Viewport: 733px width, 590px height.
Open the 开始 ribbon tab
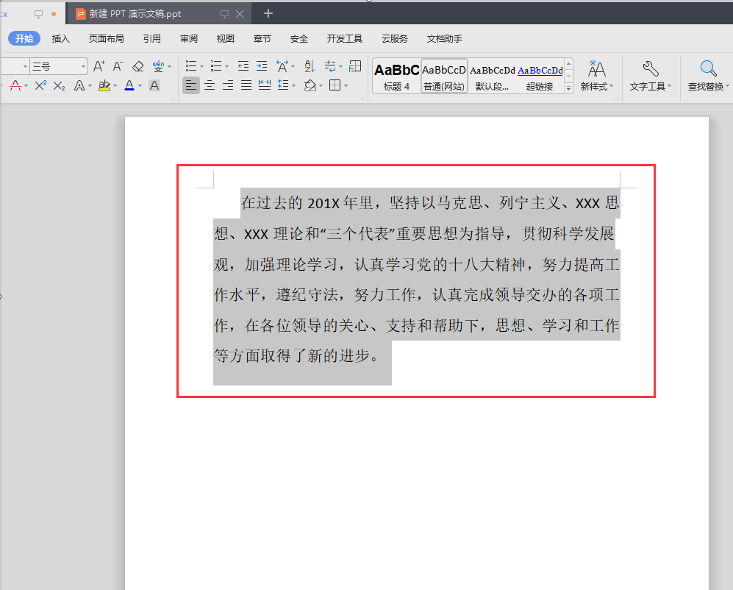pos(24,38)
